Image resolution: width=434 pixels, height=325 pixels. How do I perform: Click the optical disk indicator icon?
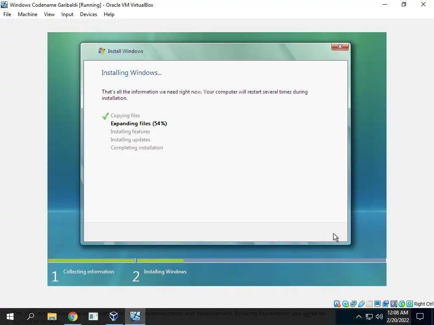(x=345, y=304)
